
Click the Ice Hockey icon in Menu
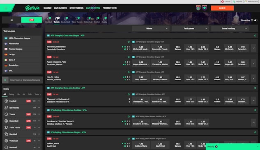(x=6, y=108)
